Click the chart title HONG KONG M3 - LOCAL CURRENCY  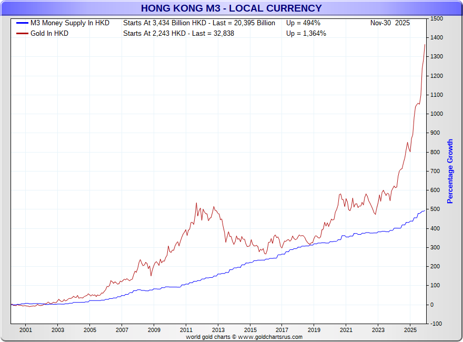coord(231,8)
